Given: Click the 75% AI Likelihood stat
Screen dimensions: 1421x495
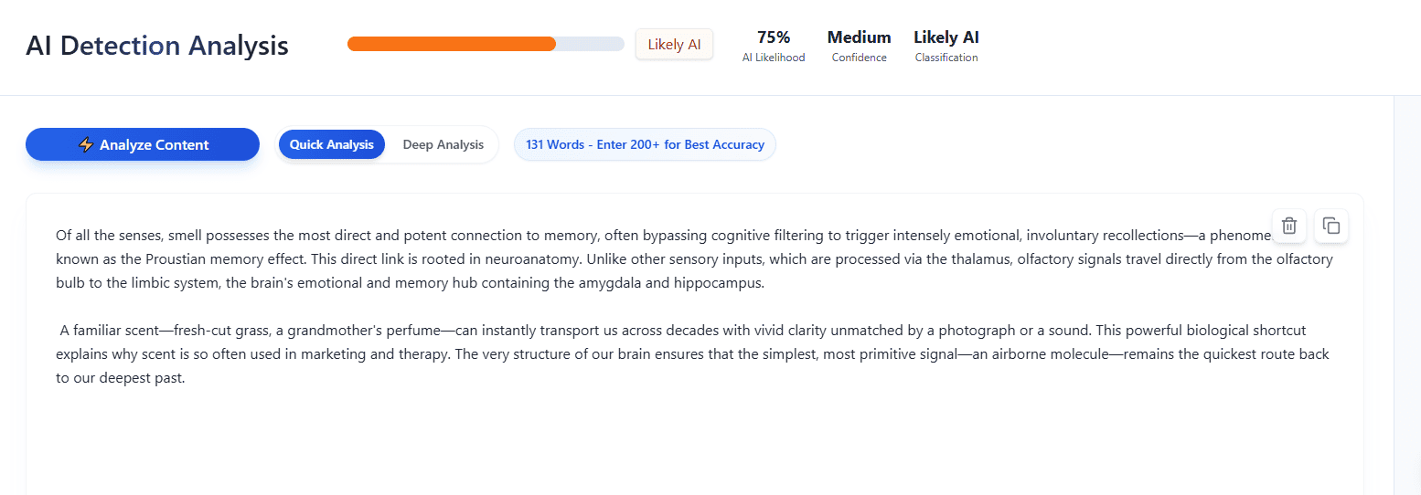Looking at the screenshot, I should [774, 46].
